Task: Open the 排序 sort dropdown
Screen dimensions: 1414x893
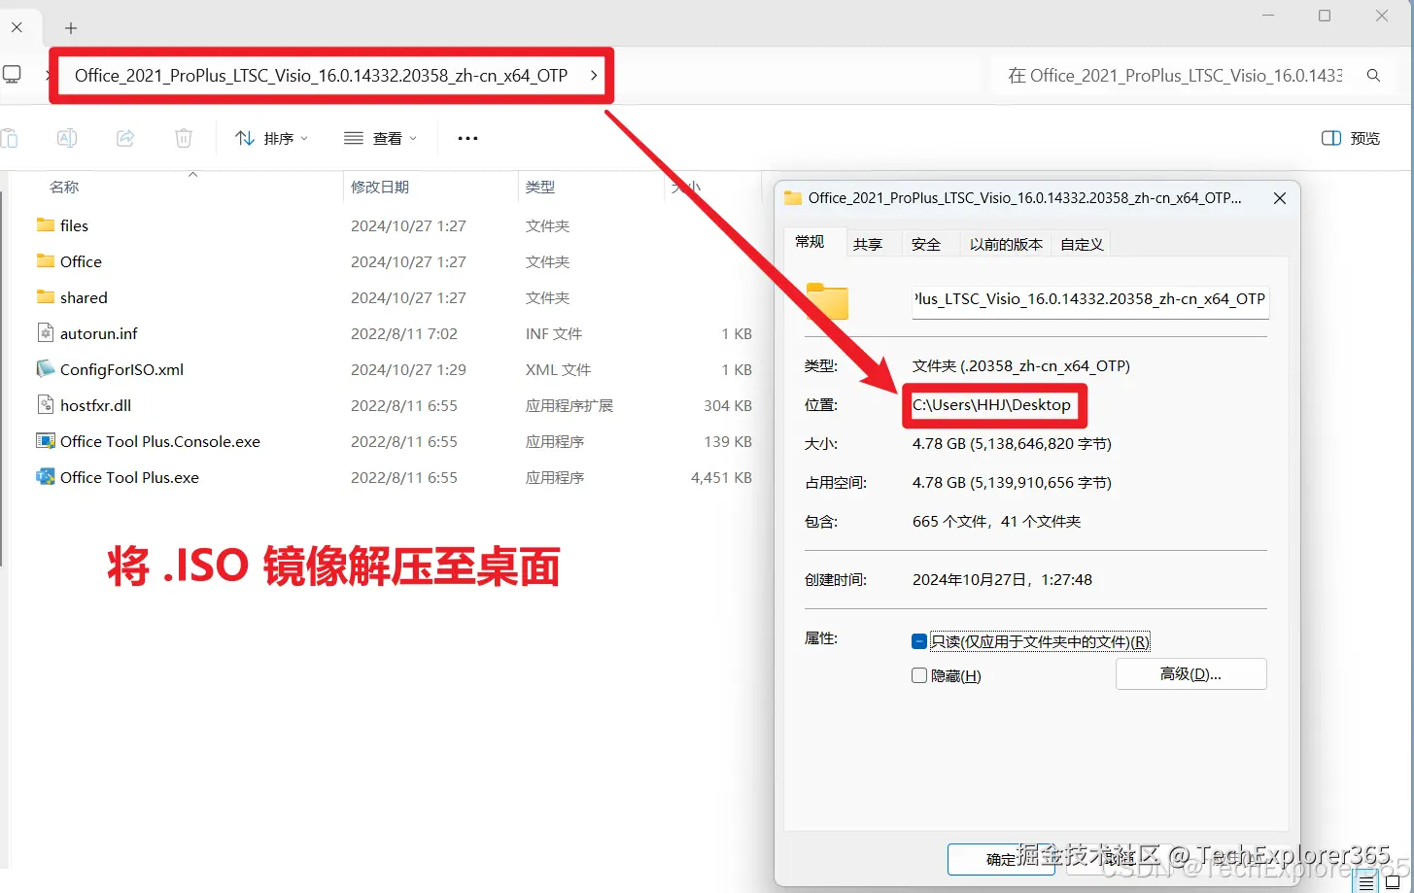Action: (x=272, y=138)
